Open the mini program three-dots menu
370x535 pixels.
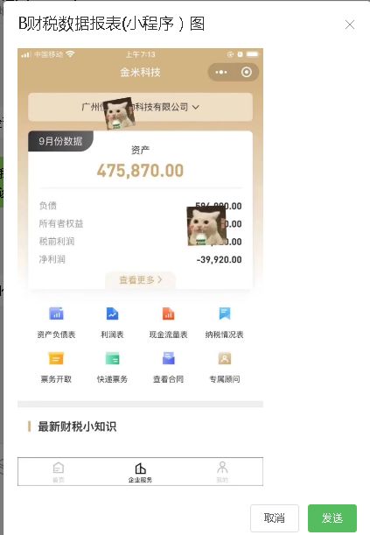click(x=221, y=73)
